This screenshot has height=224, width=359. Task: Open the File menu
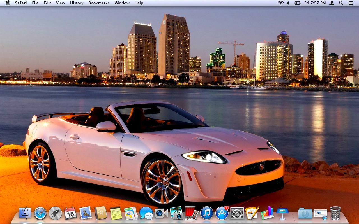pos(35,3)
